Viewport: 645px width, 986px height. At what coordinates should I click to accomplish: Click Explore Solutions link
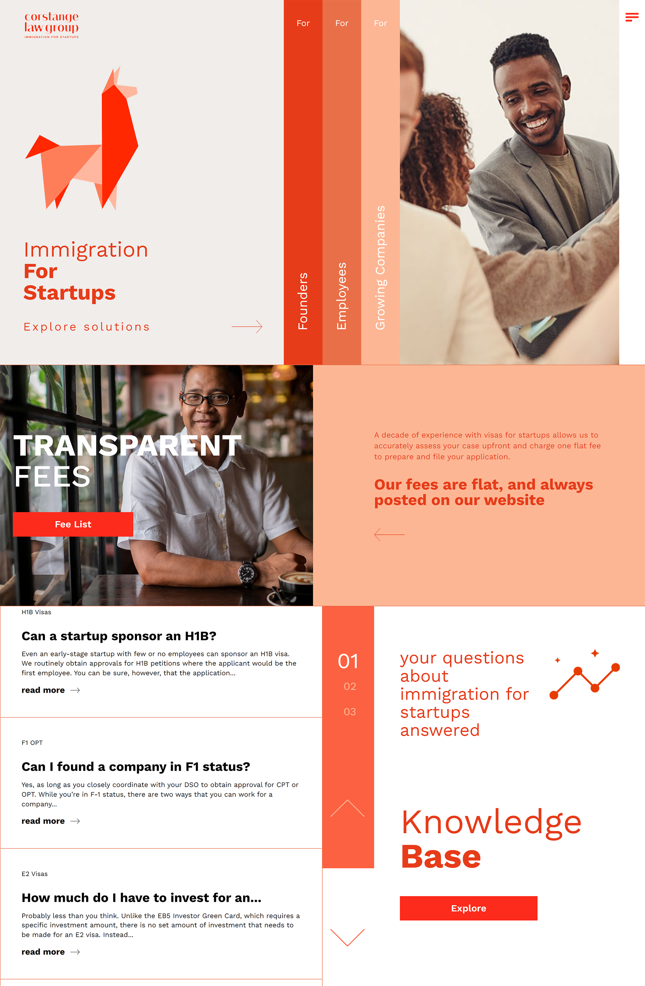[87, 327]
